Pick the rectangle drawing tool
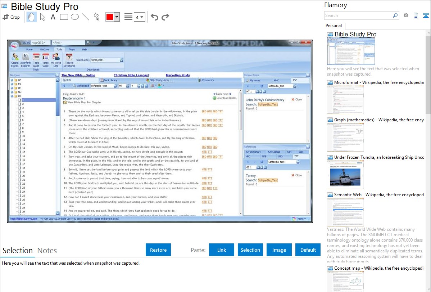This screenshot has height=292, width=431. point(64,17)
